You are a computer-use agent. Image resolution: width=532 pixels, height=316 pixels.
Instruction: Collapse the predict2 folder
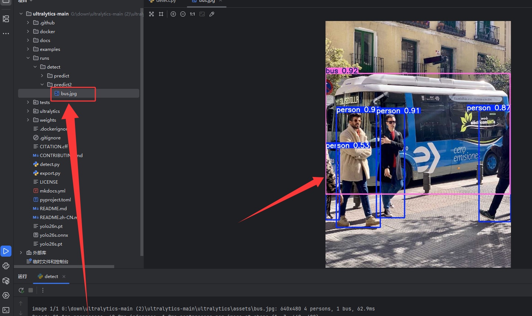coord(42,84)
